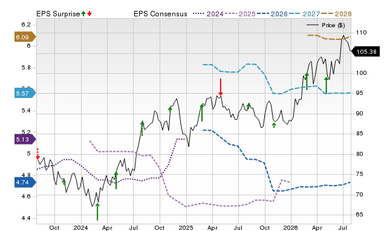The height and width of the screenshot is (231, 387).
Task: Click the 80 label on right price axis
Action: coord(359,154)
